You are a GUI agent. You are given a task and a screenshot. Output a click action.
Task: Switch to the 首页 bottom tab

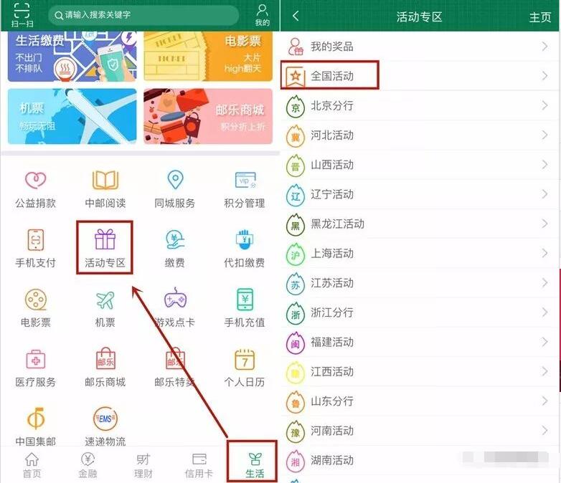point(32,465)
